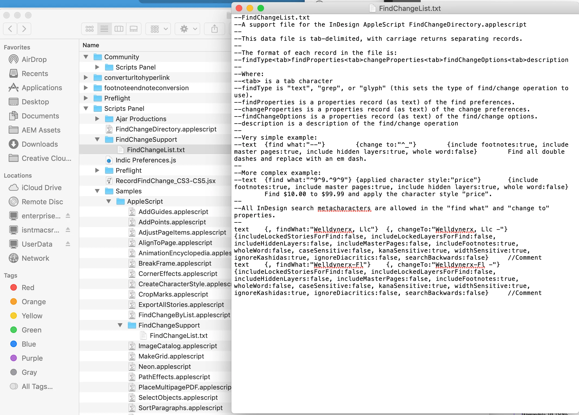Expand the footnoteendnoteconversion folder
The height and width of the screenshot is (415, 579).
point(86,88)
